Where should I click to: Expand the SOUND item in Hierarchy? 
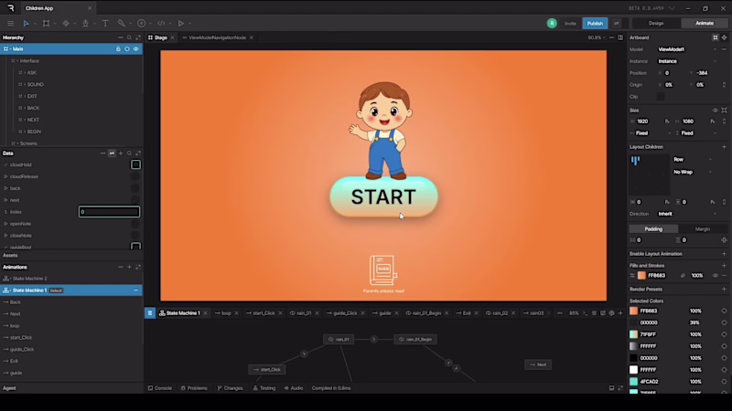[x=25, y=84]
